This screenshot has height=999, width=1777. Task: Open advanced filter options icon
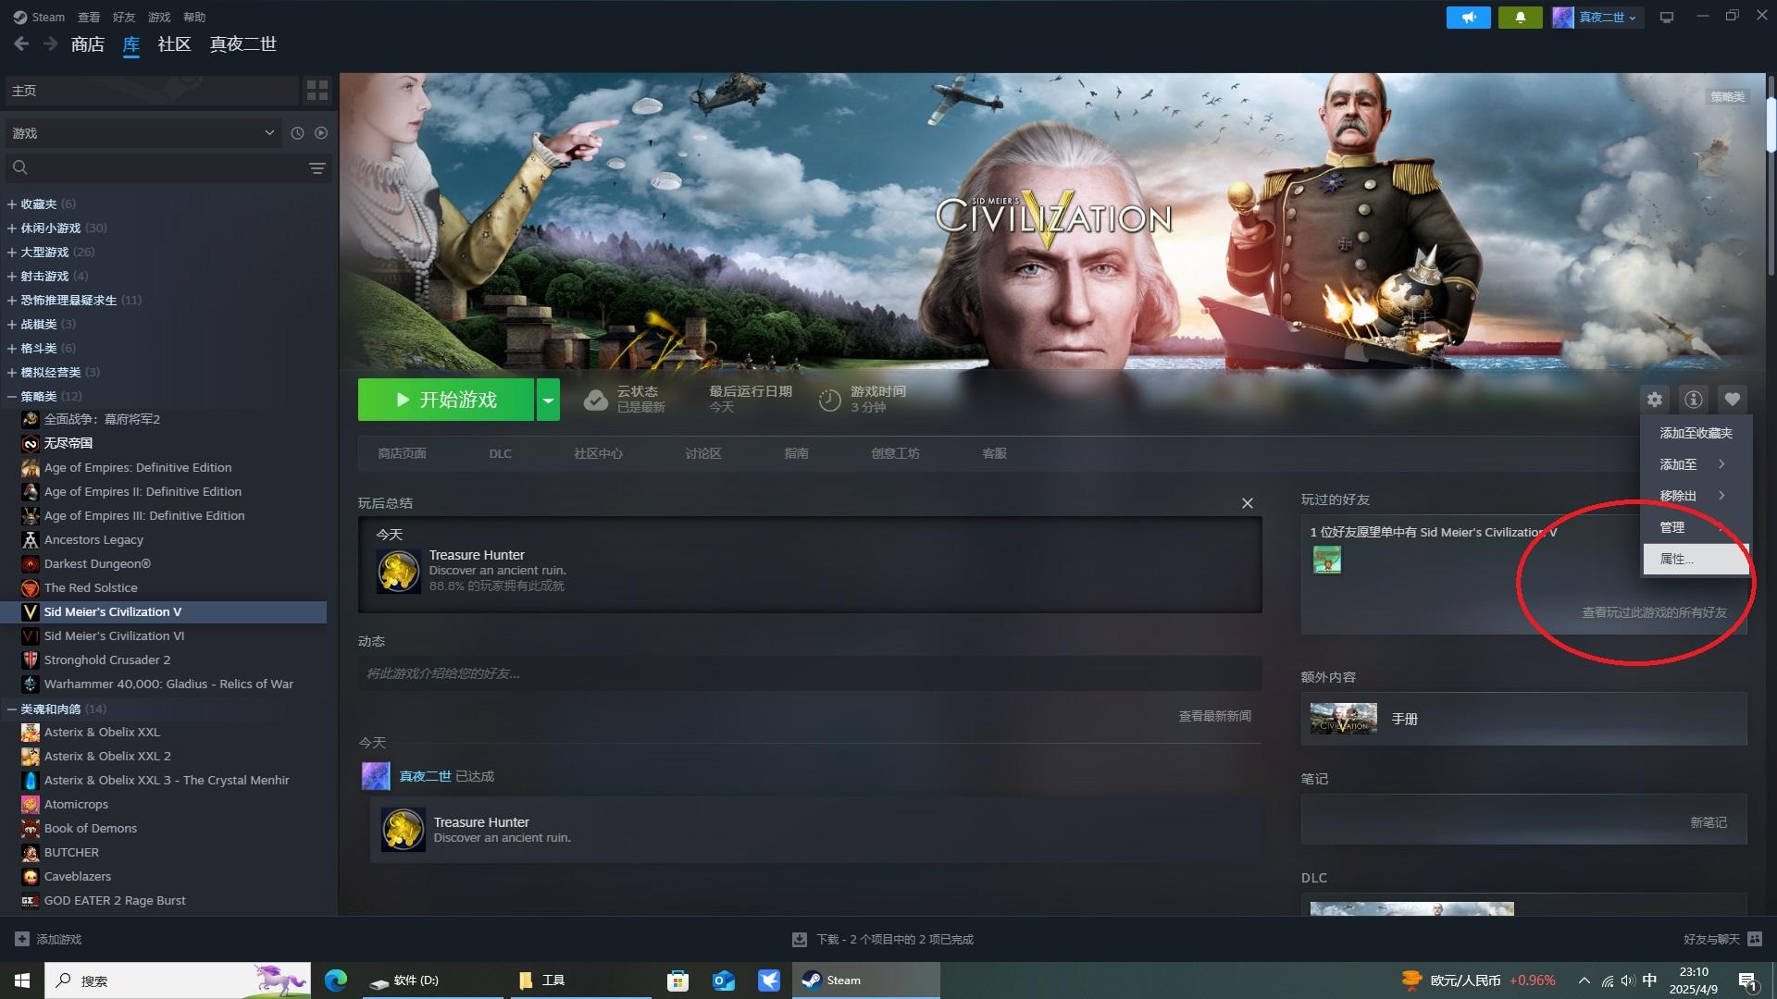pos(317,168)
